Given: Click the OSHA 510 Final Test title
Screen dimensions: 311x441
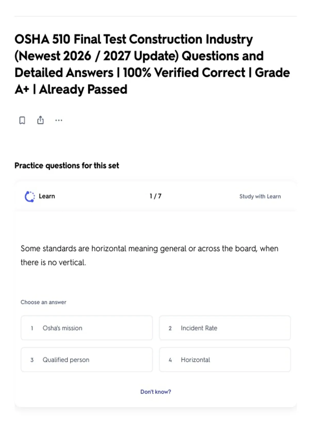Looking at the screenshot, I should click(x=152, y=64).
